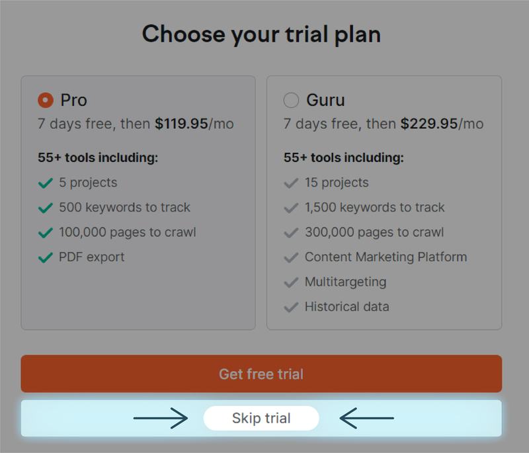529x453 pixels.
Task: Click the checkmark beside Content Marketing Platform
Action: [x=291, y=257]
